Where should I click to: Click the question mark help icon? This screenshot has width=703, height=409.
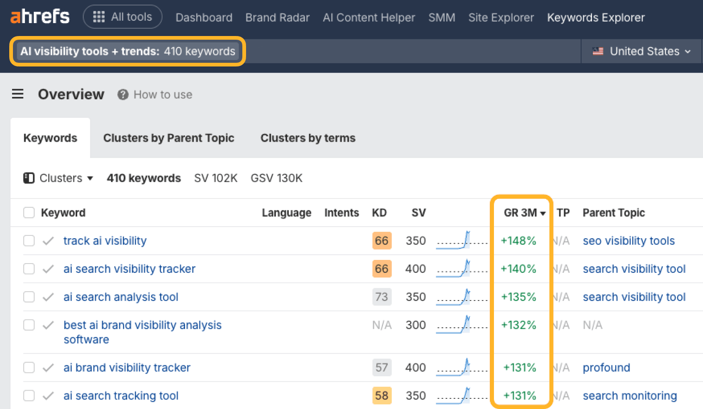[123, 95]
